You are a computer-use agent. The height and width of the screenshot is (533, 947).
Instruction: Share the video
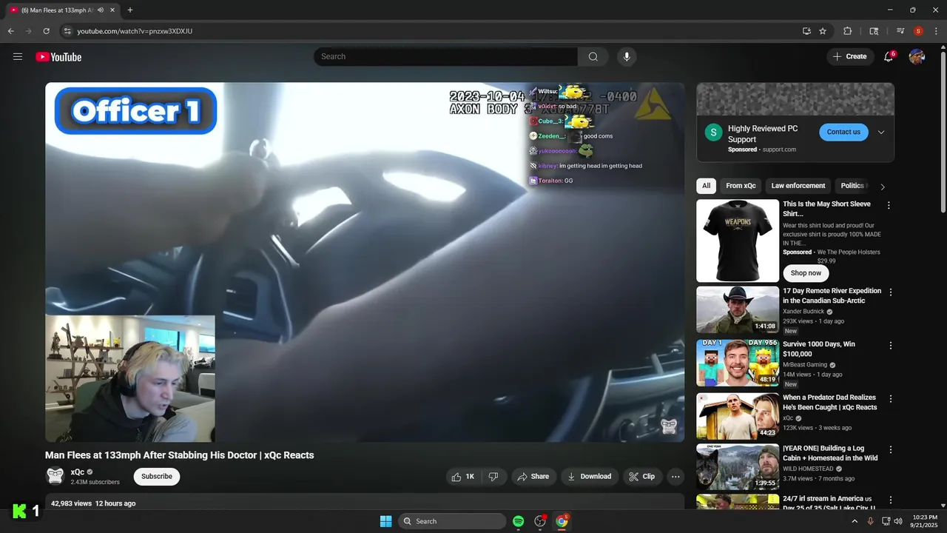coord(533,477)
